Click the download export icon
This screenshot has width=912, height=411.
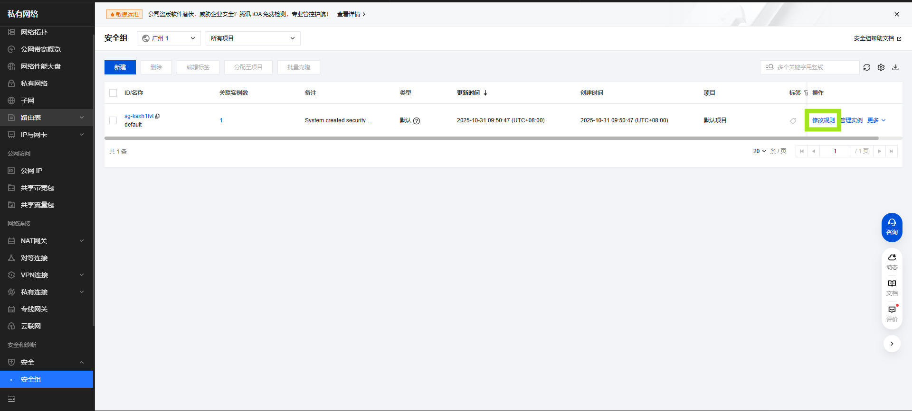pos(895,67)
